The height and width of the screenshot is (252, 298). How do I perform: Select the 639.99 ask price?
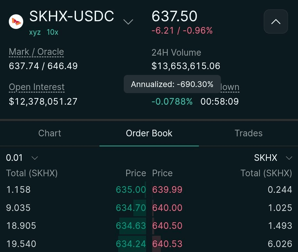coord(167,190)
